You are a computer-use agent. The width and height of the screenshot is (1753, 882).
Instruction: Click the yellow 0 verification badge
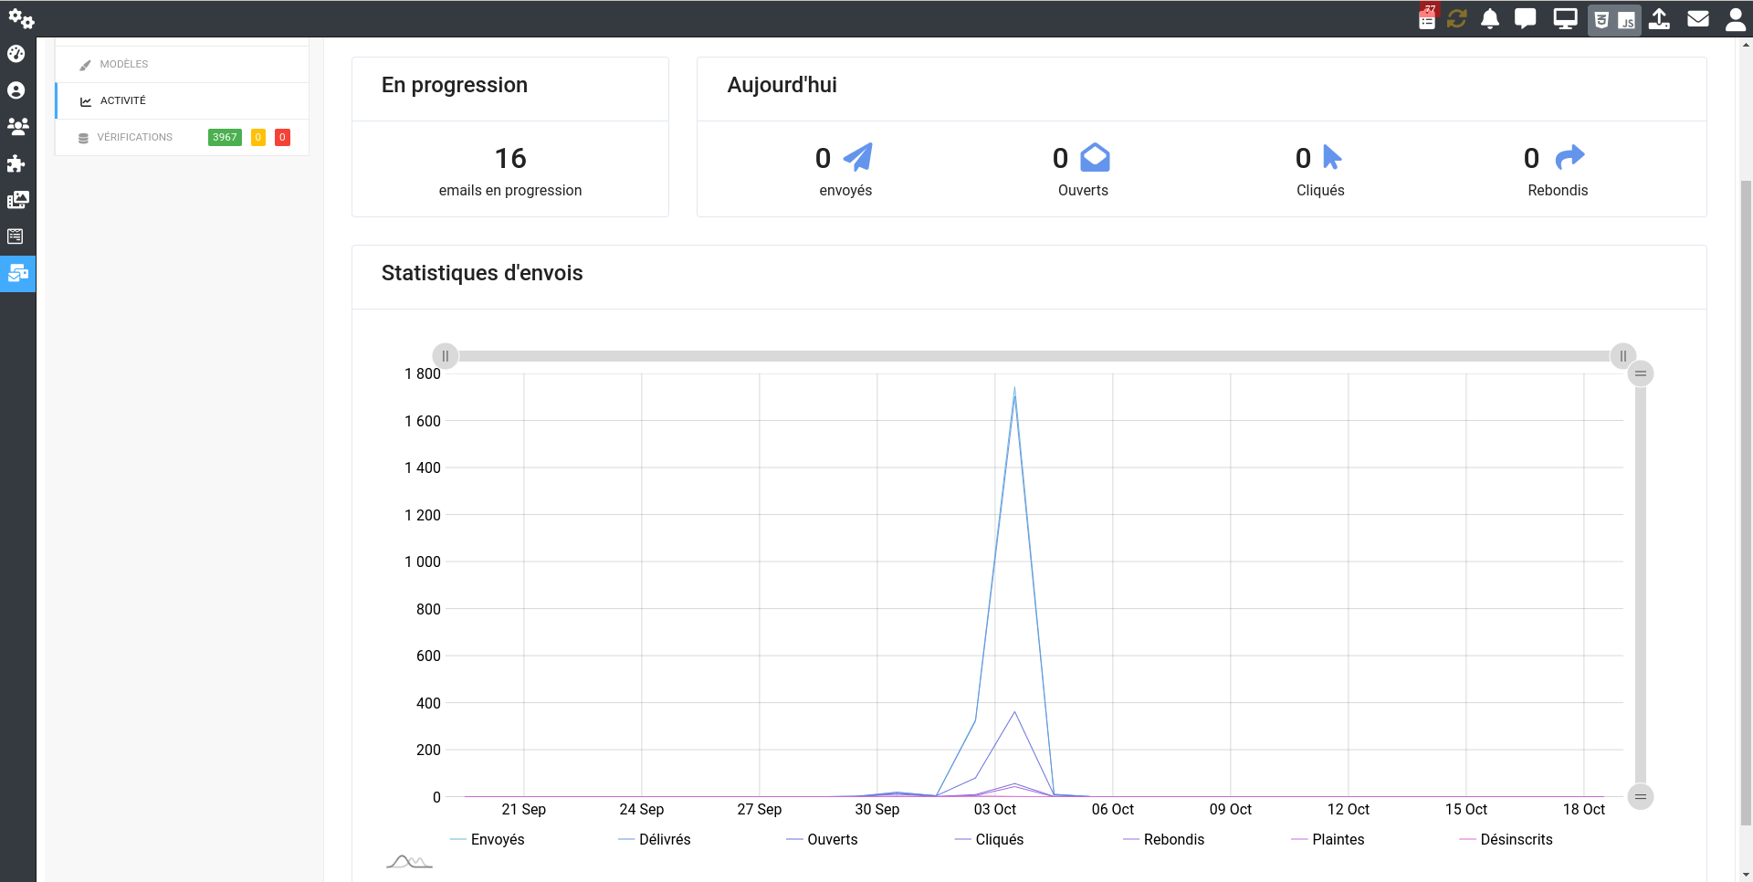pos(258,137)
